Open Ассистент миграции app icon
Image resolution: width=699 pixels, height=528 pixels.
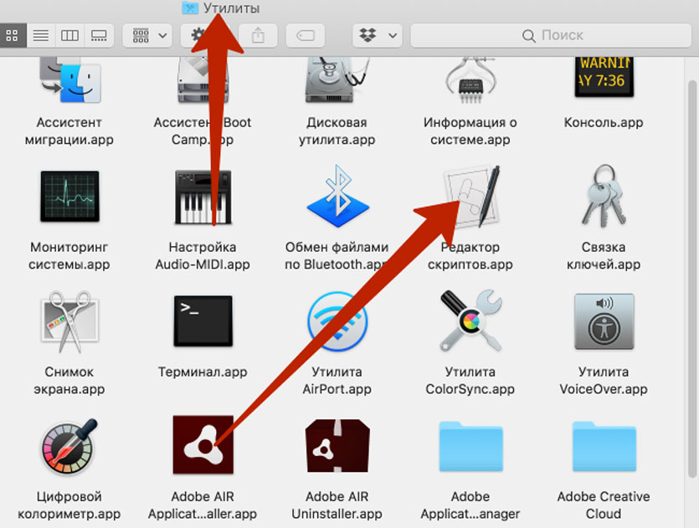tap(70, 81)
